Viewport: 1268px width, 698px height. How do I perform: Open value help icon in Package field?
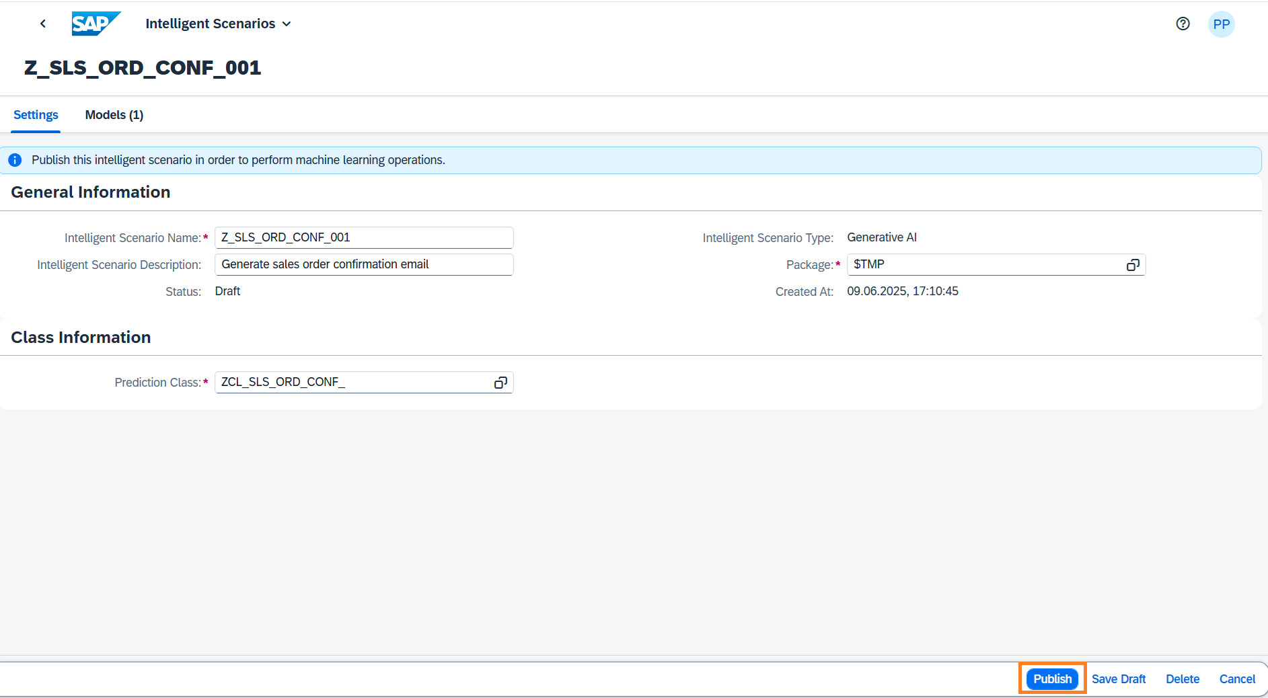pyautogui.click(x=1133, y=265)
